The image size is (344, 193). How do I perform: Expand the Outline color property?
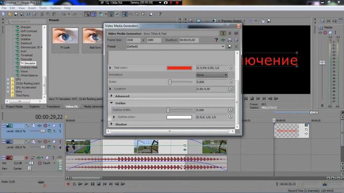[x=114, y=117]
